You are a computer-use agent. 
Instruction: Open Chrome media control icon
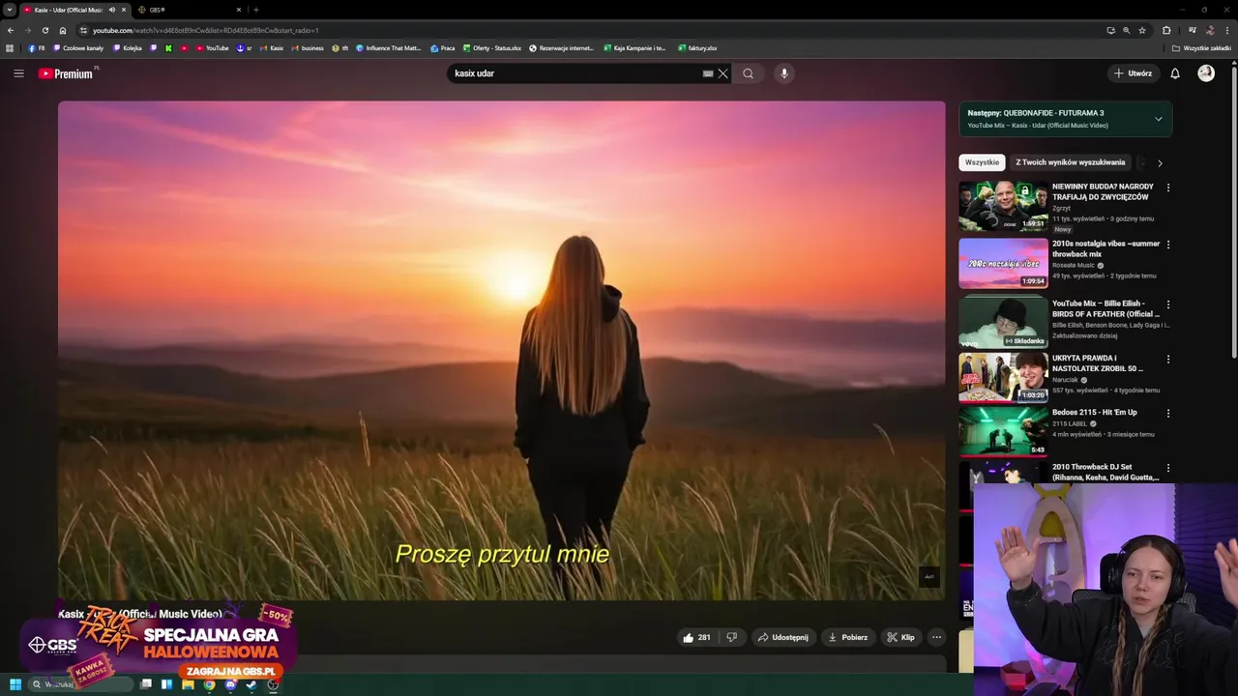point(1192,30)
